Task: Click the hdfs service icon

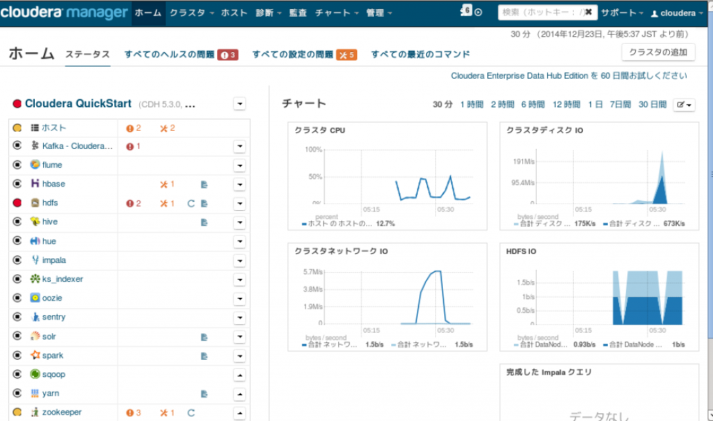Action: click(35, 202)
